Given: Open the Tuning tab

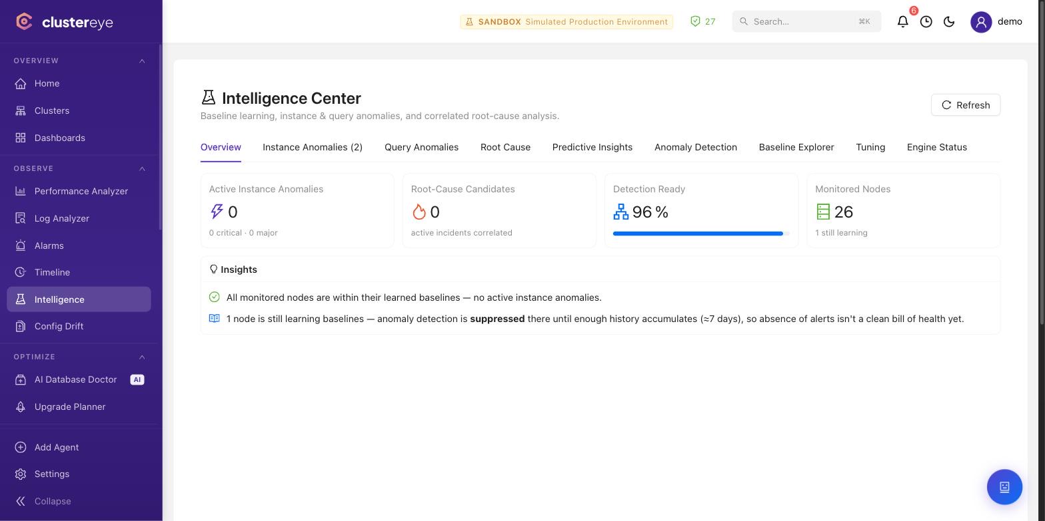Looking at the screenshot, I should click(870, 147).
